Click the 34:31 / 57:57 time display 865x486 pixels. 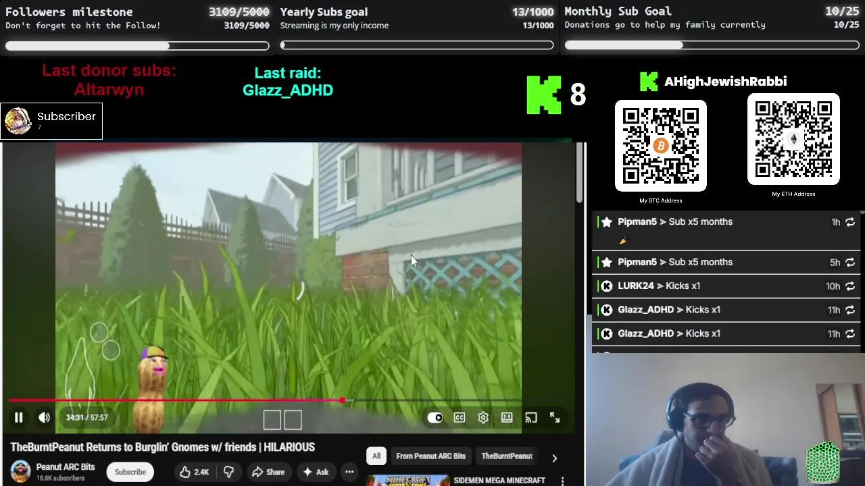[86, 418]
